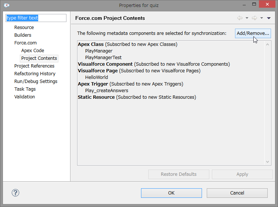The width and height of the screenshot is (278, 207).
Task: Click the Force.com cloud icon in title bar
Action: coord(6,5)
